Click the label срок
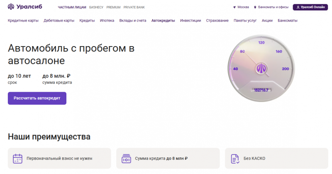Screen dimensions: 332x174 click(12, 83)
